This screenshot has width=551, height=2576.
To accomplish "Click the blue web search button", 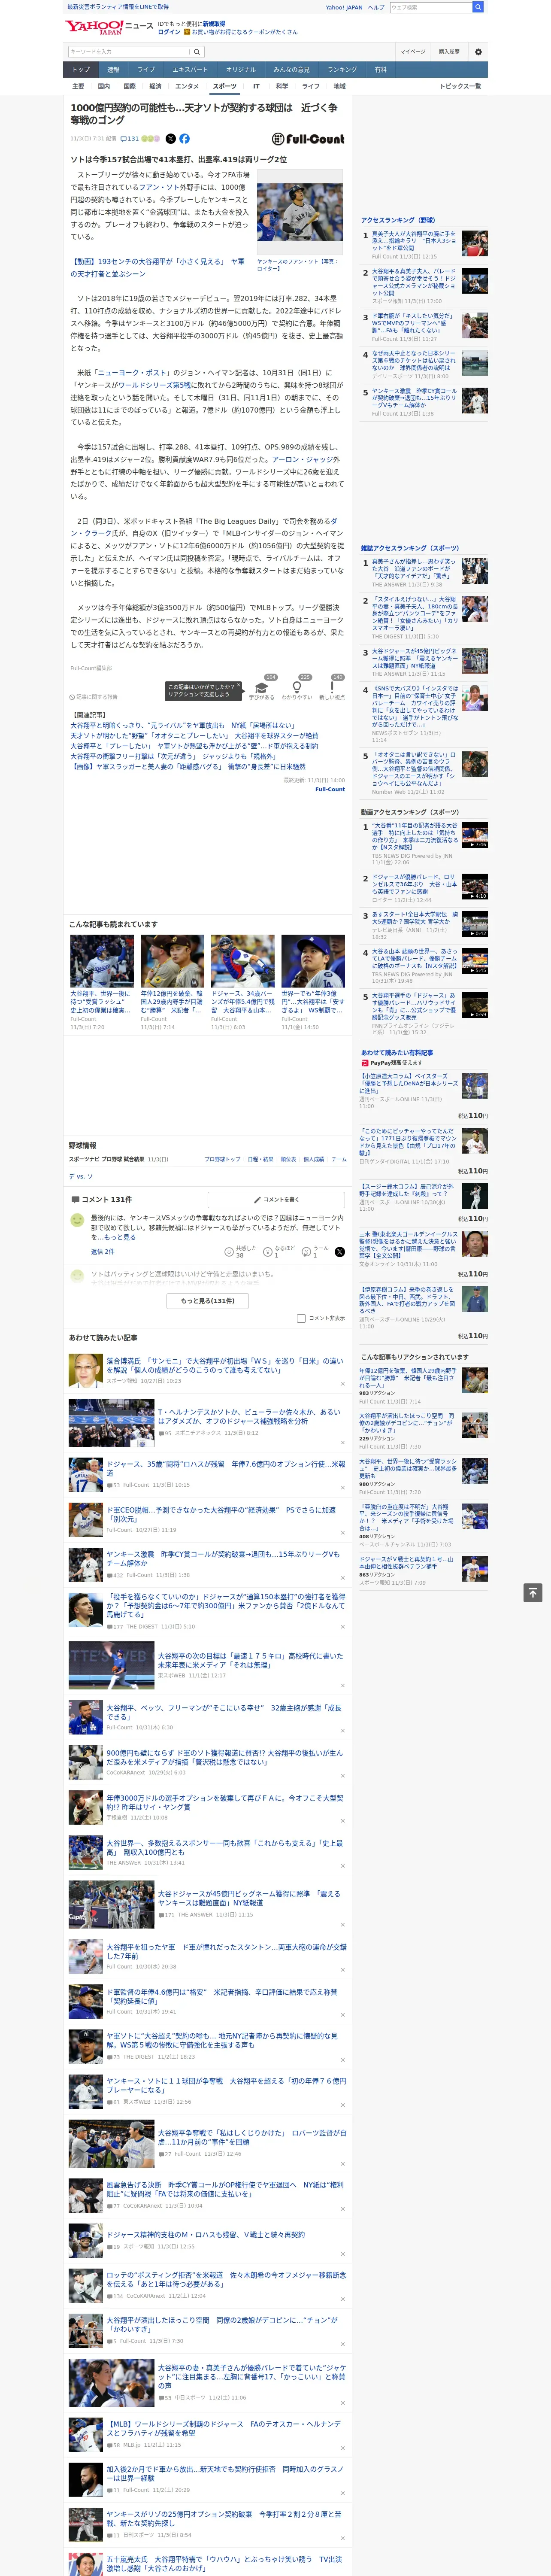I will [478, 7].
